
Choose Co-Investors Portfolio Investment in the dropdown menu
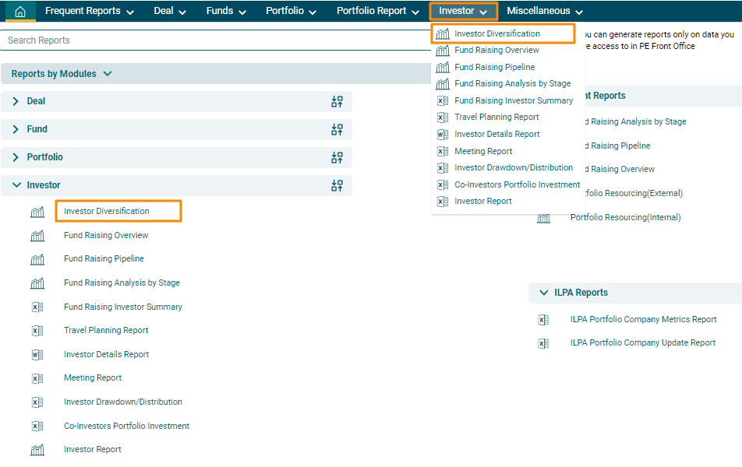point(517,184)
